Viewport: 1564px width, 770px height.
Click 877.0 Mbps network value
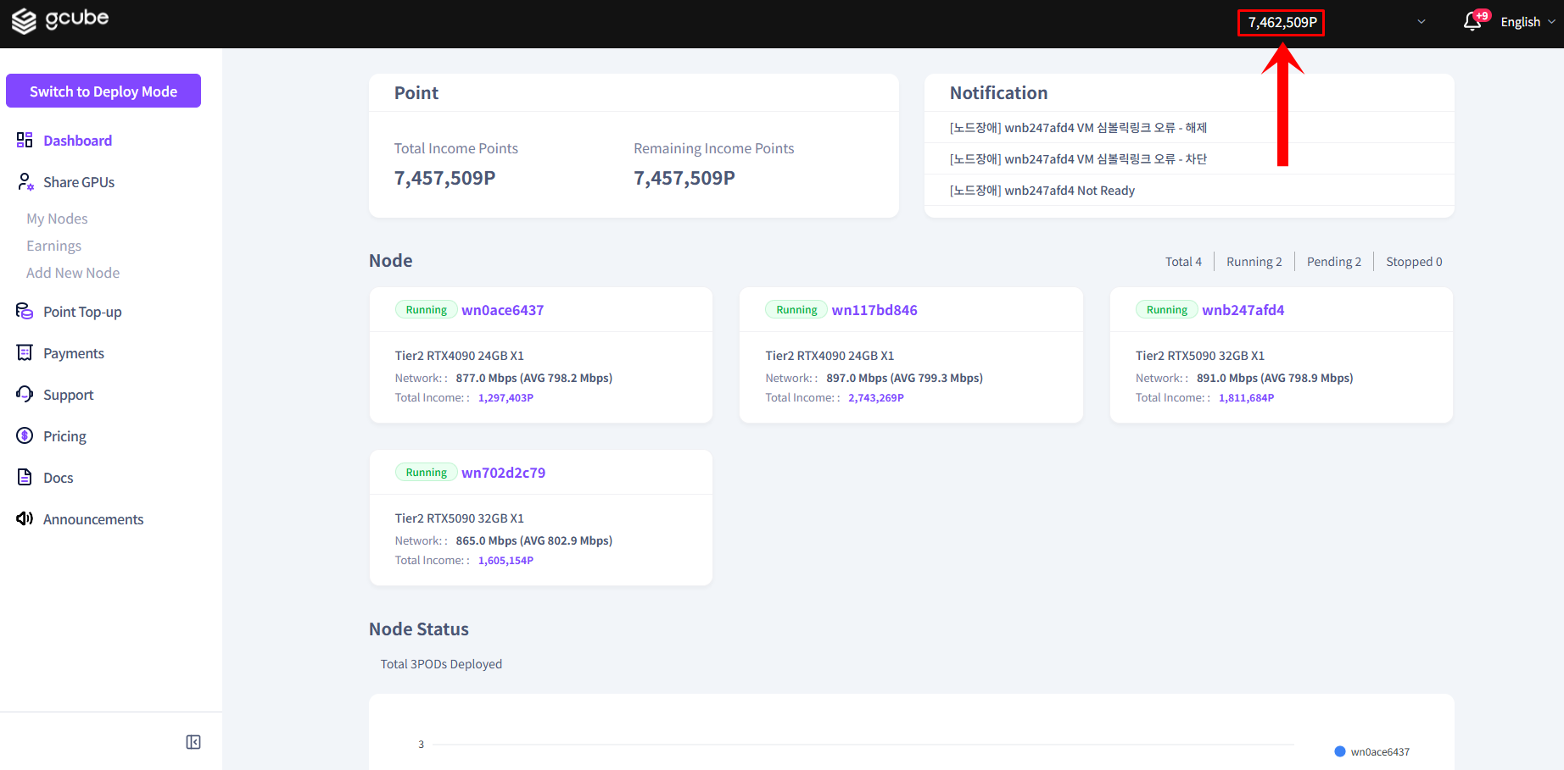point(533,378)
